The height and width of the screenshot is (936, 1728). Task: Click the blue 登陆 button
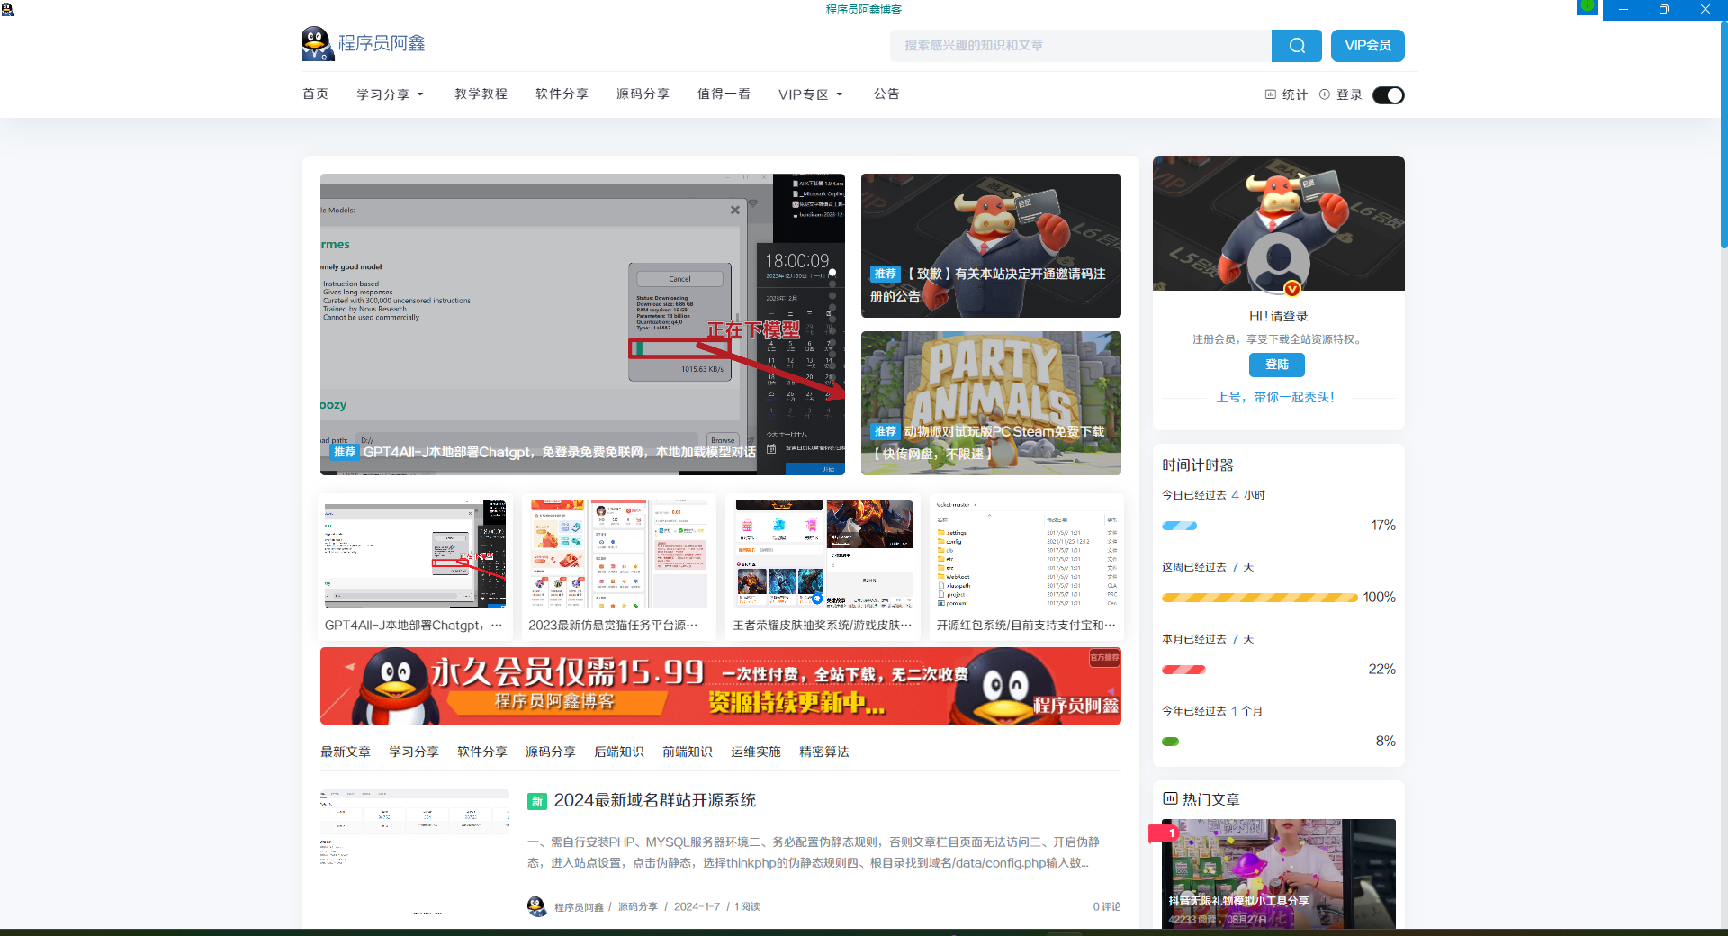click(x=1277, y=364)
